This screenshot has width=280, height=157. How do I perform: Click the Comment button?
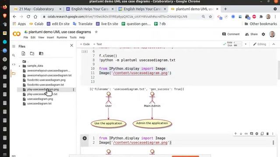pyautogui.click(x=231, y=34)
